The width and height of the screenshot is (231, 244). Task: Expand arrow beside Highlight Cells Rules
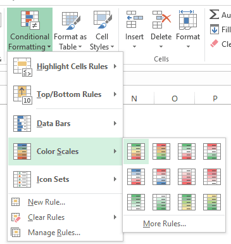pos(115,67)
